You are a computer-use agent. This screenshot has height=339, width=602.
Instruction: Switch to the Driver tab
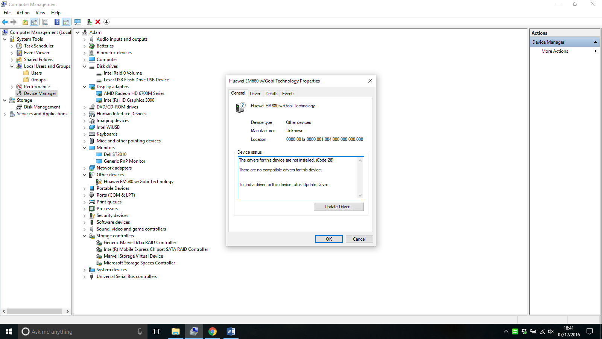[x=255, y=94]
